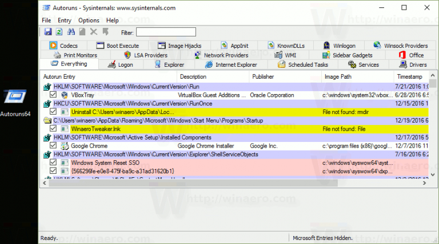Click registry icon beside HKLM Run key
The image size is (439, 244).
point(47,87)
